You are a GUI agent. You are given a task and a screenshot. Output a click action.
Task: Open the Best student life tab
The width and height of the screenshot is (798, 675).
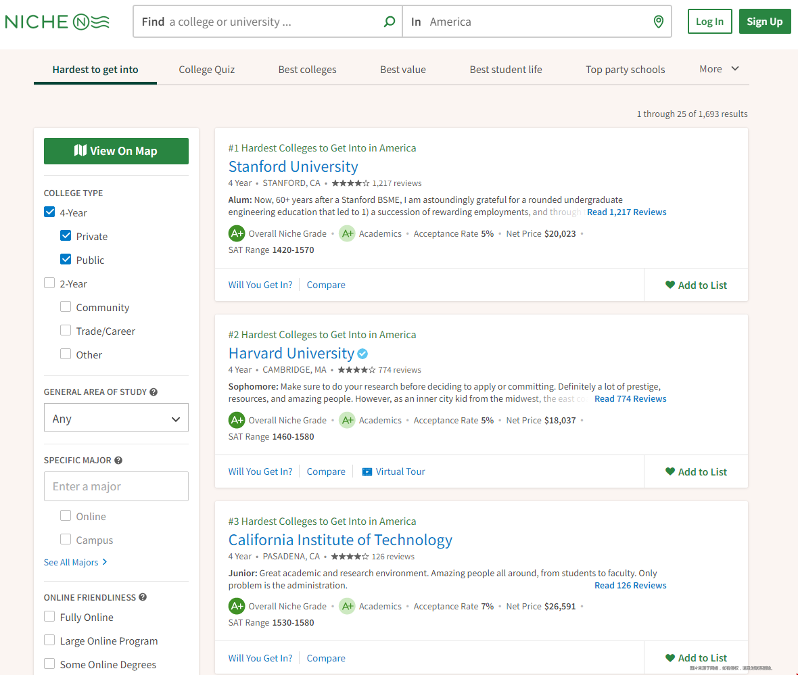click(506, 70)
